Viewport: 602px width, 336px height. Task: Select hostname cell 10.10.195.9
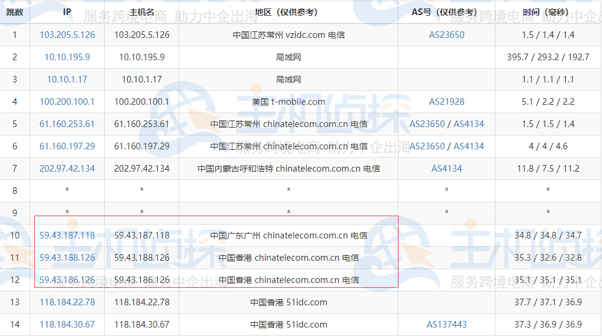141,57
